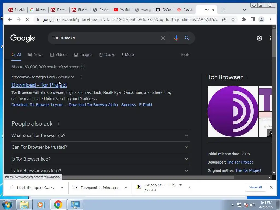The width and height of the screenshot is (280, 210).
Task: Start a voice search with the microphone
Action: tap(176, 38)
